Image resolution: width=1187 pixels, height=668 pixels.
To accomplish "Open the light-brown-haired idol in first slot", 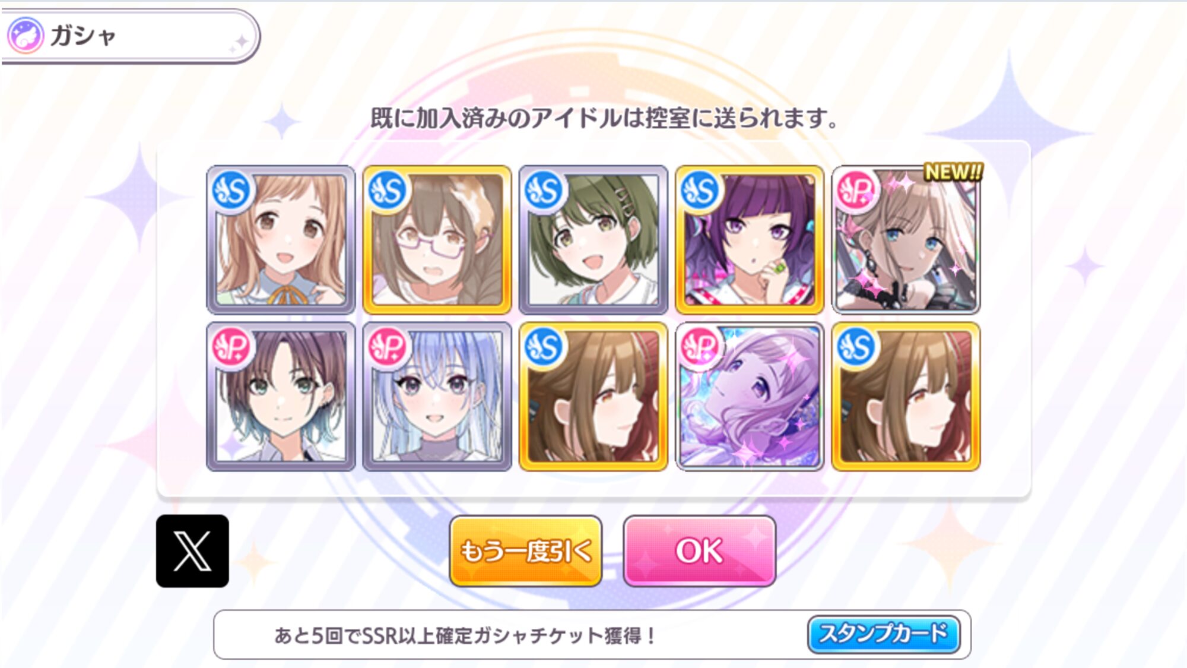I will (281, 240).
